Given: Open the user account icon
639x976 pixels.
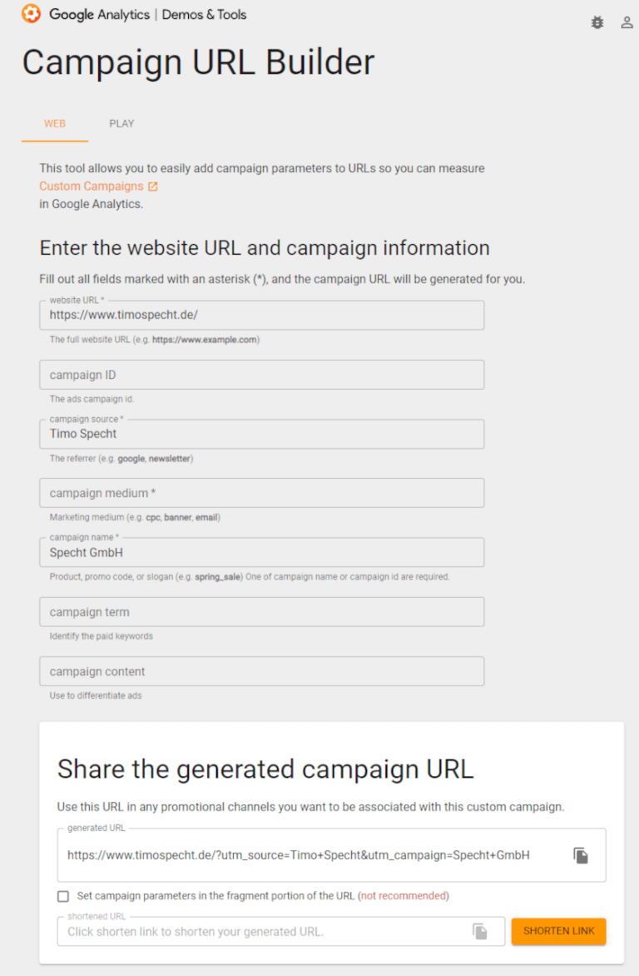Looking at the screenshot, I should point(627,23).
